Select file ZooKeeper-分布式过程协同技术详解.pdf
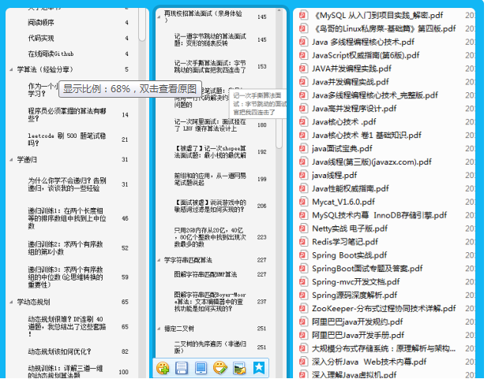Screen dimensions: 499x379 [384, 309]
